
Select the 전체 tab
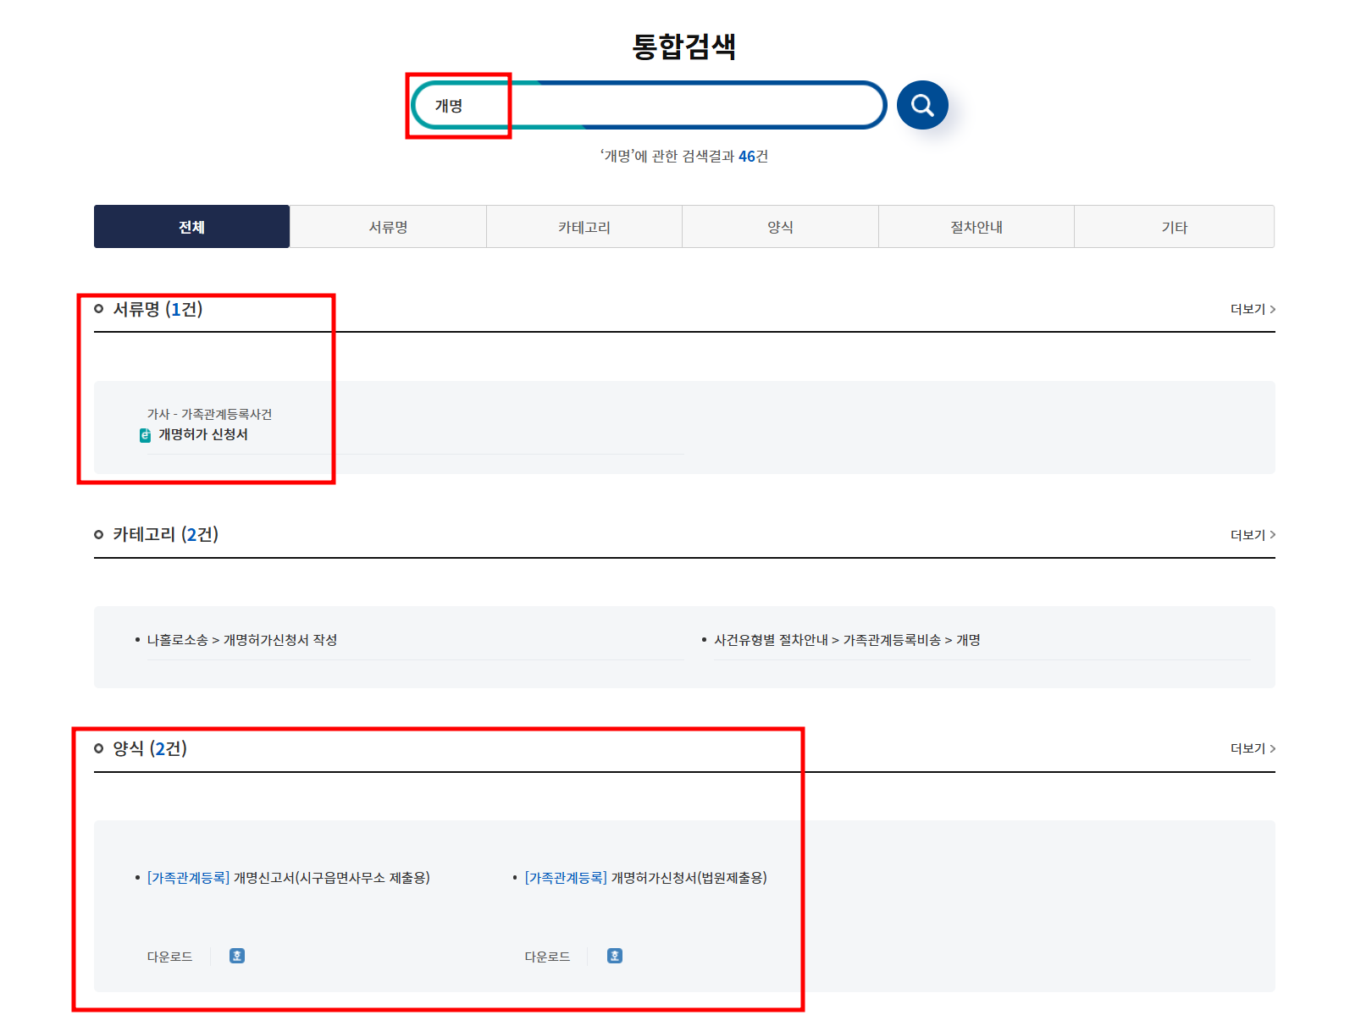pyautogui.click(x=191, y=226)
